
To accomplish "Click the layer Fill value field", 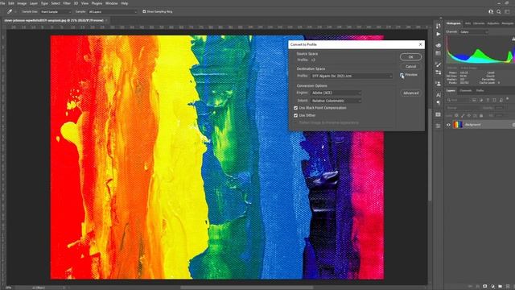I will [499, 115].
